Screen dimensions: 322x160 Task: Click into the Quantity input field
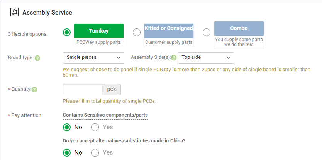(83, 90)
